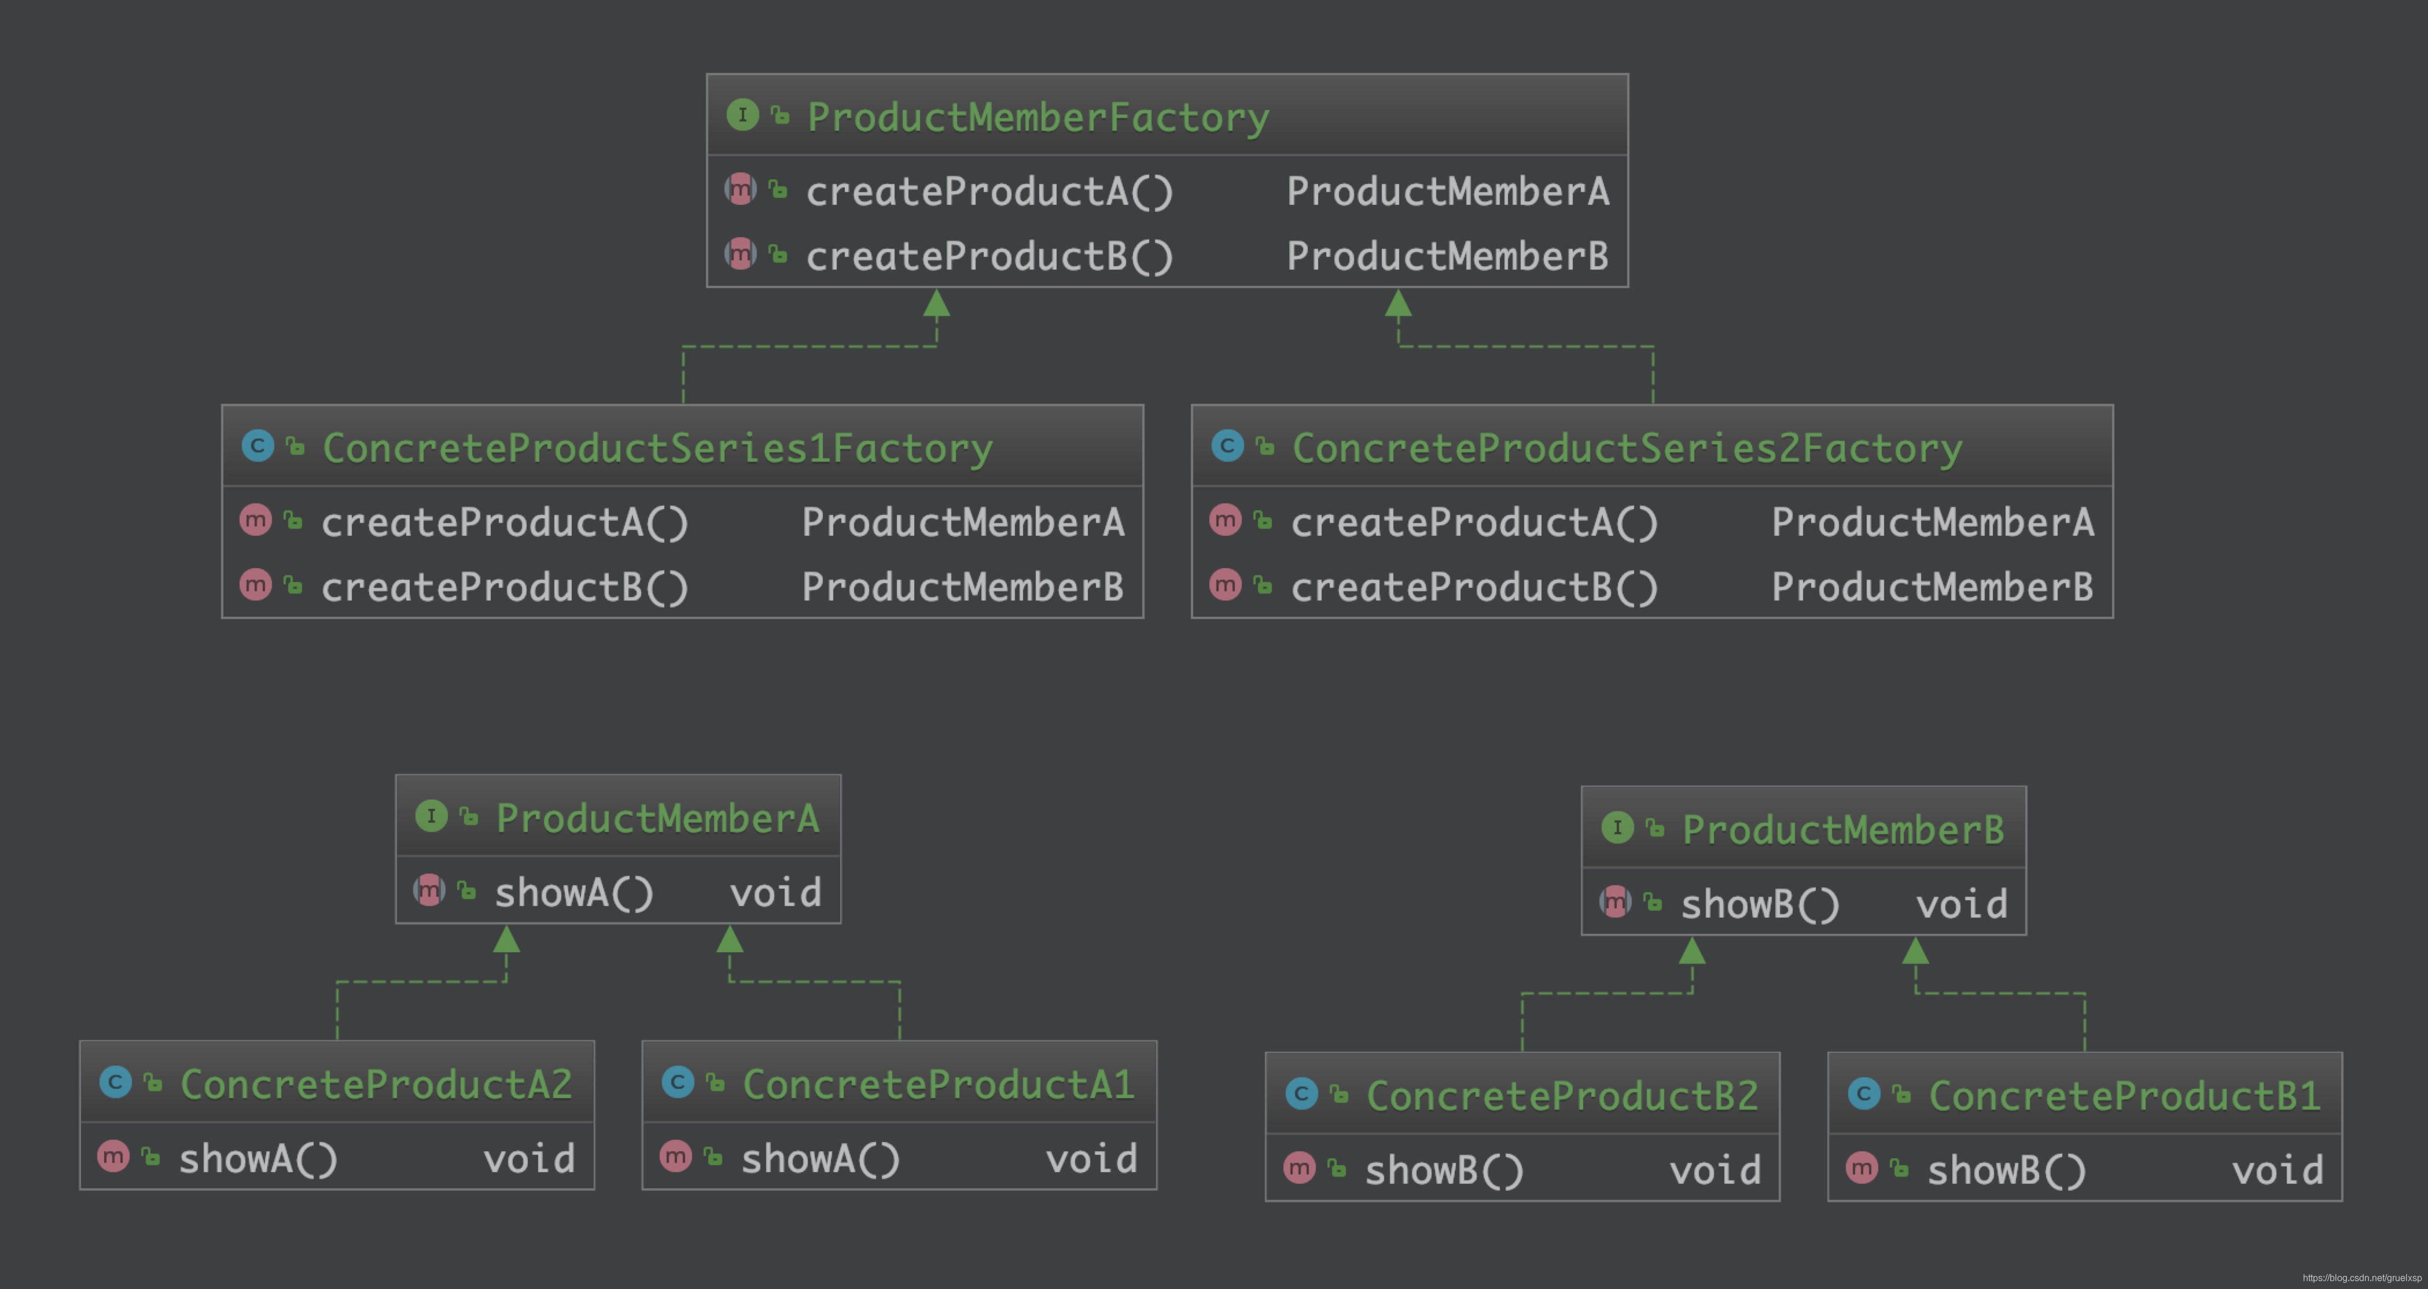Screen dimensions: 2428x1289
Task: Click ConcreteProductA1's showA() method icon
Action: (x=676, y=1156)
